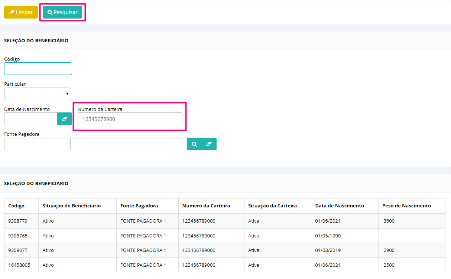
Task: Click FONTE PAGADORA 1 in row 16458005
Action: pos(143,265)
